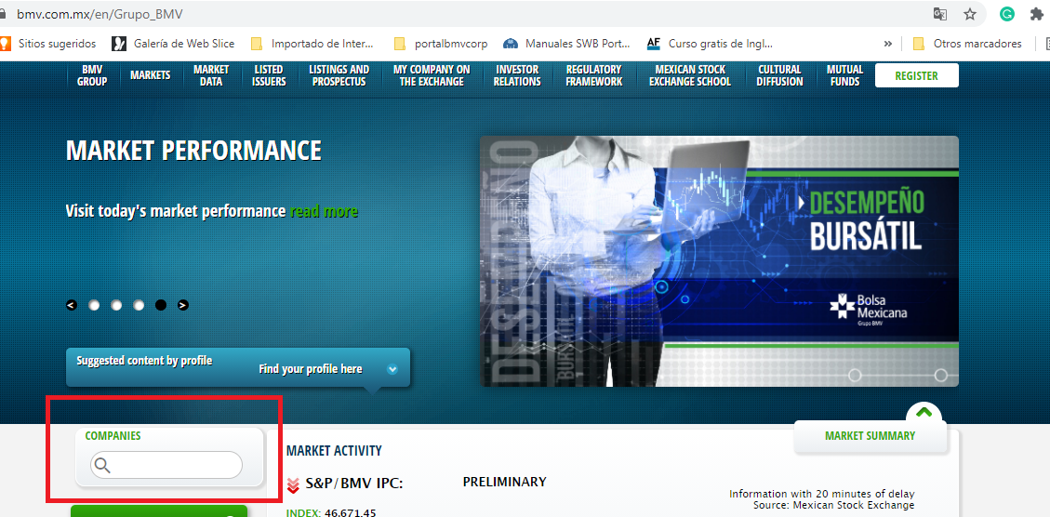
Task: Collapse Market Summary with green chevron
Action: [924, 413]
